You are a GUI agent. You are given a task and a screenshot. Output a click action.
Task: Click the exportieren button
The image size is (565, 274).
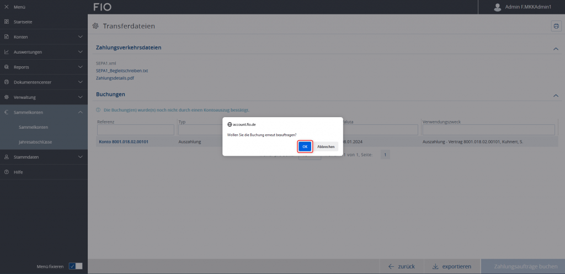(x=451, y=266)
